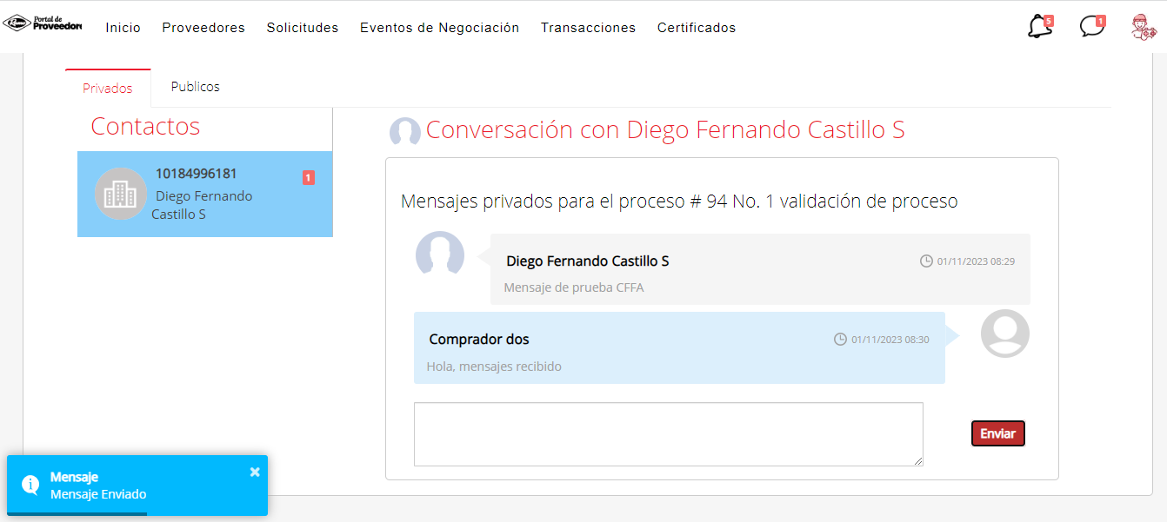Open the Inicio menu
This screenshot has width=1167, height=522.
[x=123, y=28]
